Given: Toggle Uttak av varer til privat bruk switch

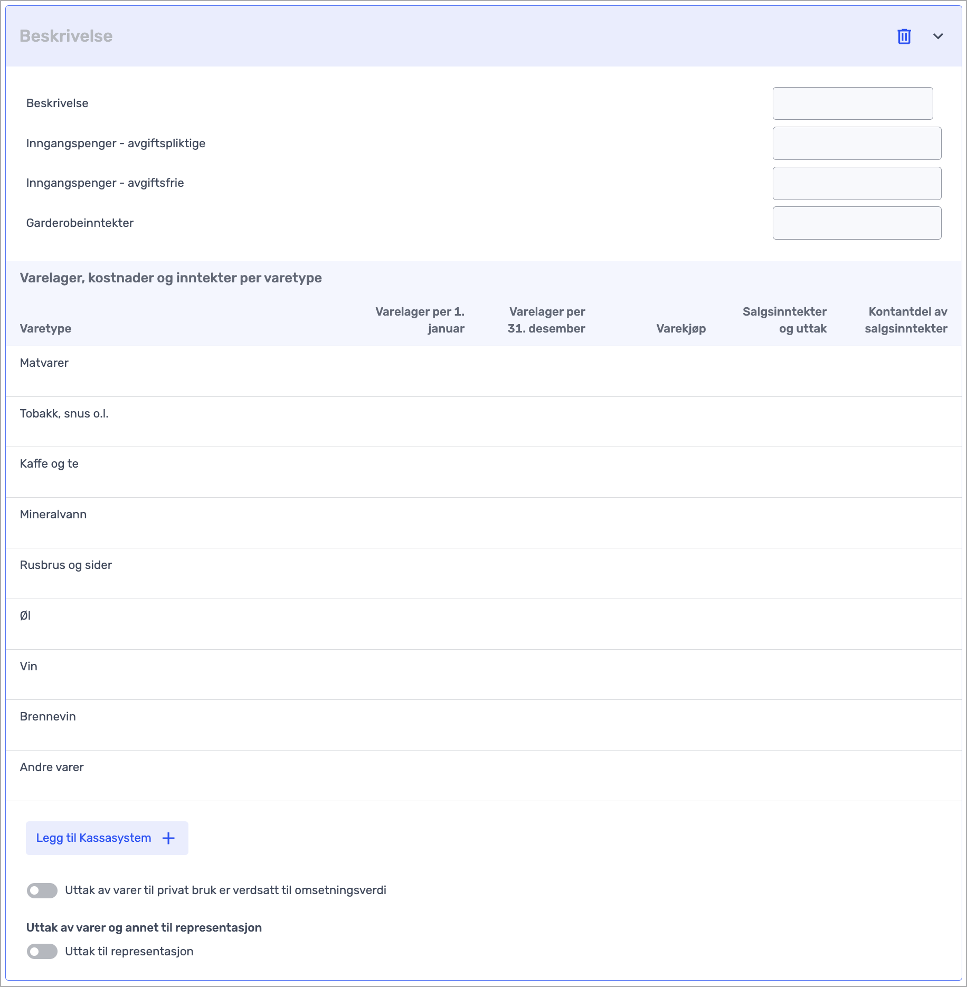Looking at the screenshot, I should 42,890.
